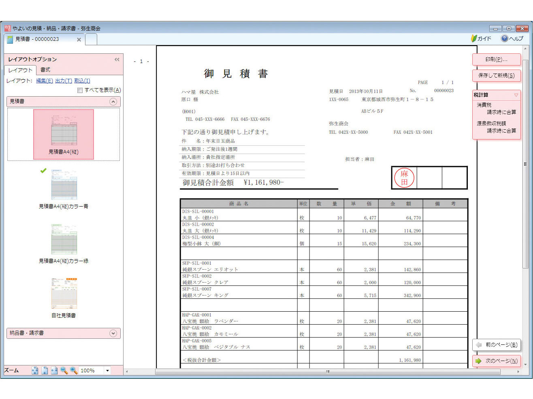Click the 梅型小鉢 大 (銅) item name
Viewport: 533px width, 399px height.
(x=201, y=244)
